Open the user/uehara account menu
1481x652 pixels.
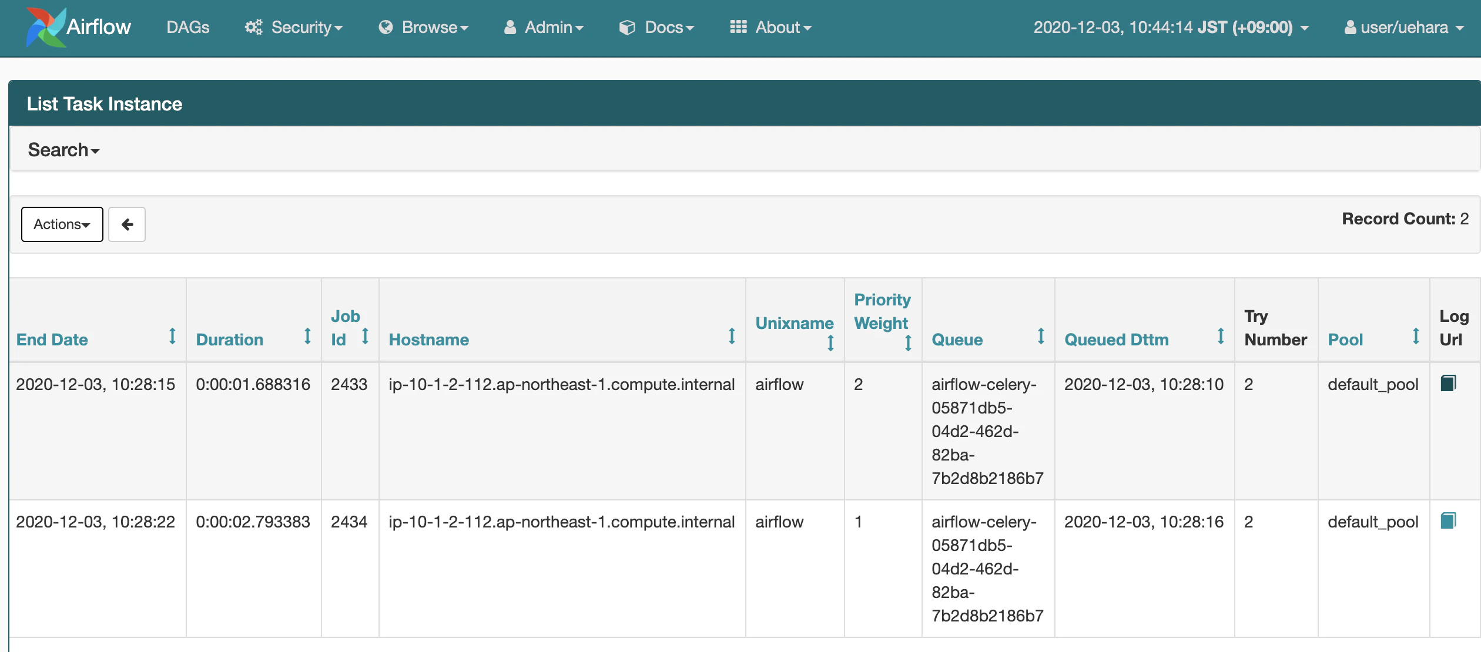point(1403,27)
